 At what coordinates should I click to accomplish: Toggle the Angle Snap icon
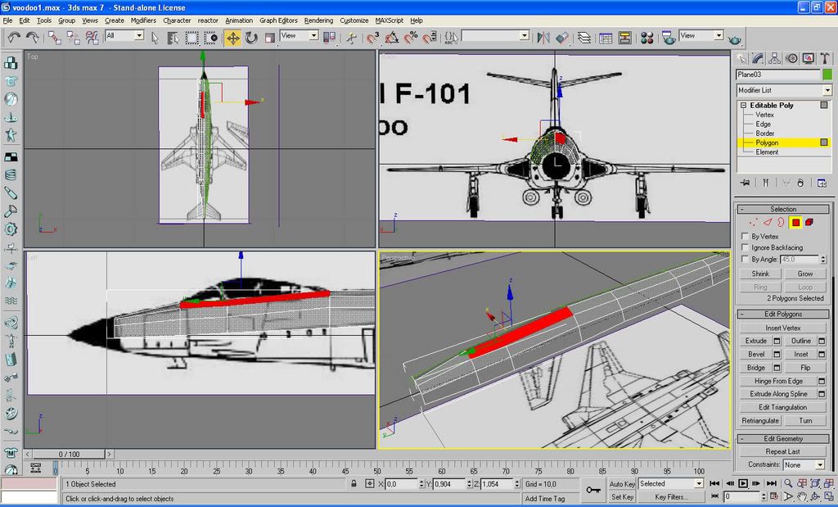point(392,38)
